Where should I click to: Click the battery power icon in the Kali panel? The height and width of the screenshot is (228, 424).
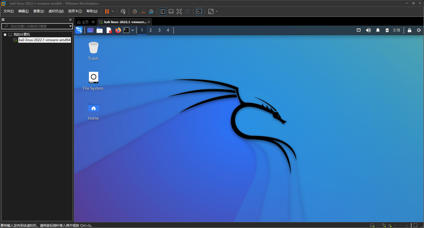pyautogui.click(x=387, y=30)
